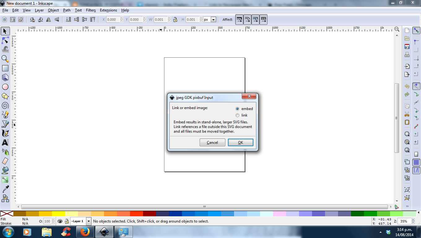Toggle first Affect button for stroke width scaling
Screen dimensions: 421x238
(x=239, y=20)
